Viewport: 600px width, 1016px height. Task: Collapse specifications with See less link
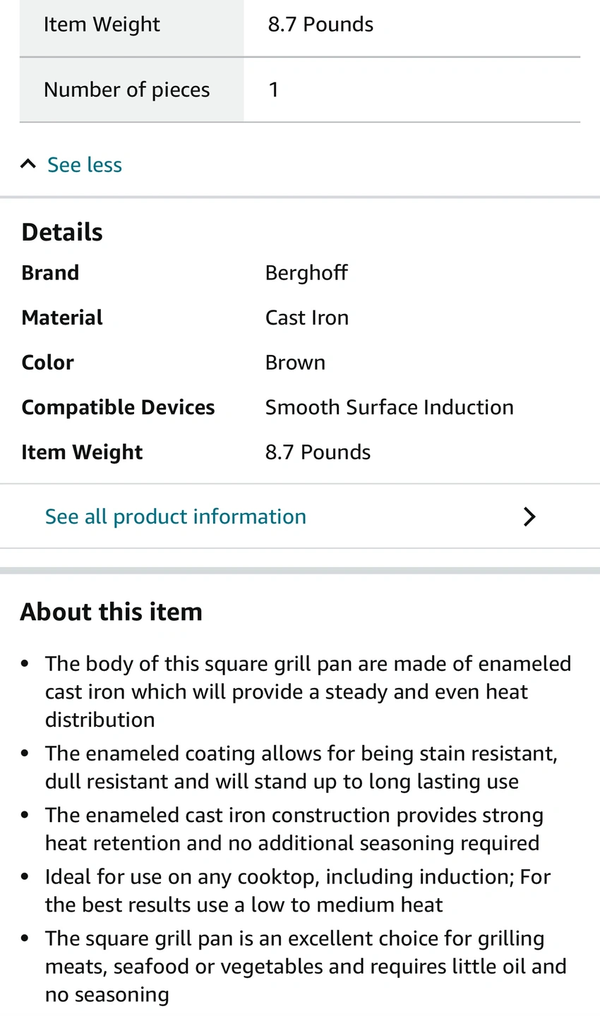click(x=84, y=165)
